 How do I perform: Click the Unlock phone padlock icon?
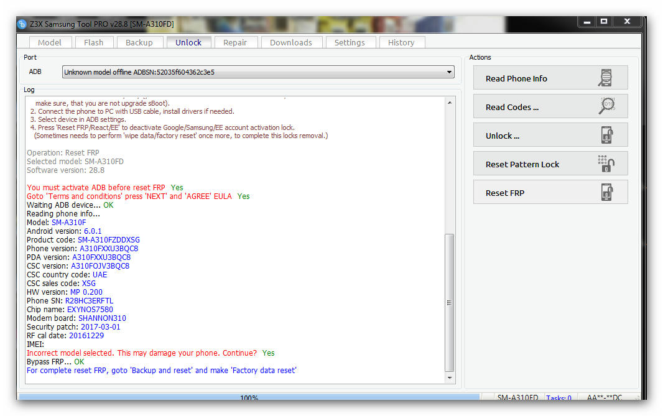607,136
